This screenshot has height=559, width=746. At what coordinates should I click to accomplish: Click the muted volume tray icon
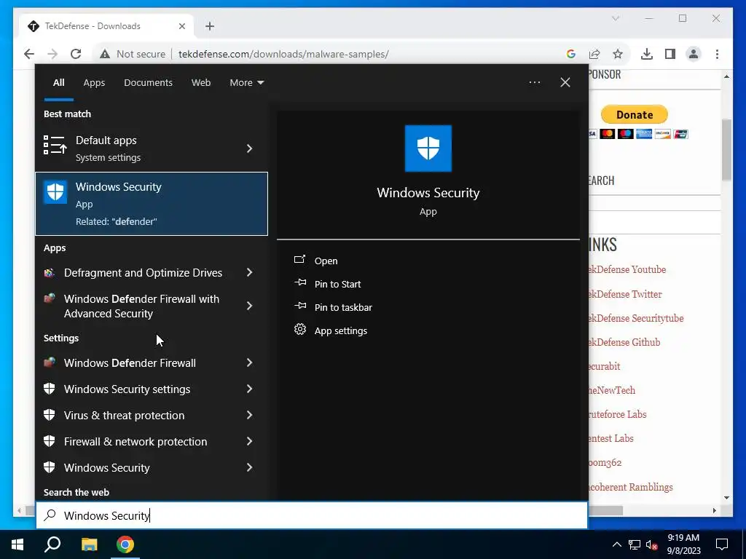tap(652, 544)
